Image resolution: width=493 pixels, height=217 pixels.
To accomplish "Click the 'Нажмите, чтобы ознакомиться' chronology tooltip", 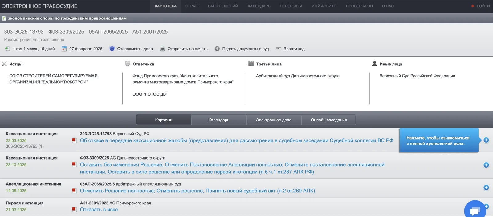I will coord(439,140).
